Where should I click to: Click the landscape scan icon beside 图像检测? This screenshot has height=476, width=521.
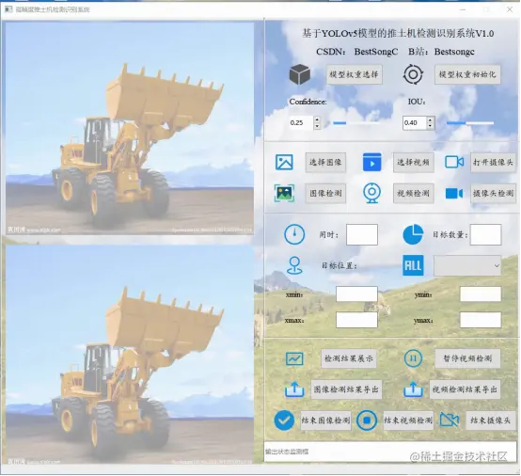284,193
